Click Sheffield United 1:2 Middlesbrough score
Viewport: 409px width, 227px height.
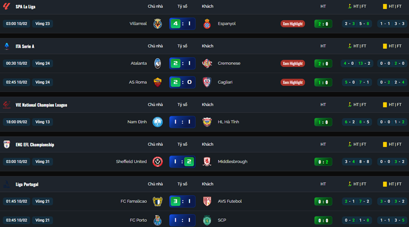click(182, 161)
